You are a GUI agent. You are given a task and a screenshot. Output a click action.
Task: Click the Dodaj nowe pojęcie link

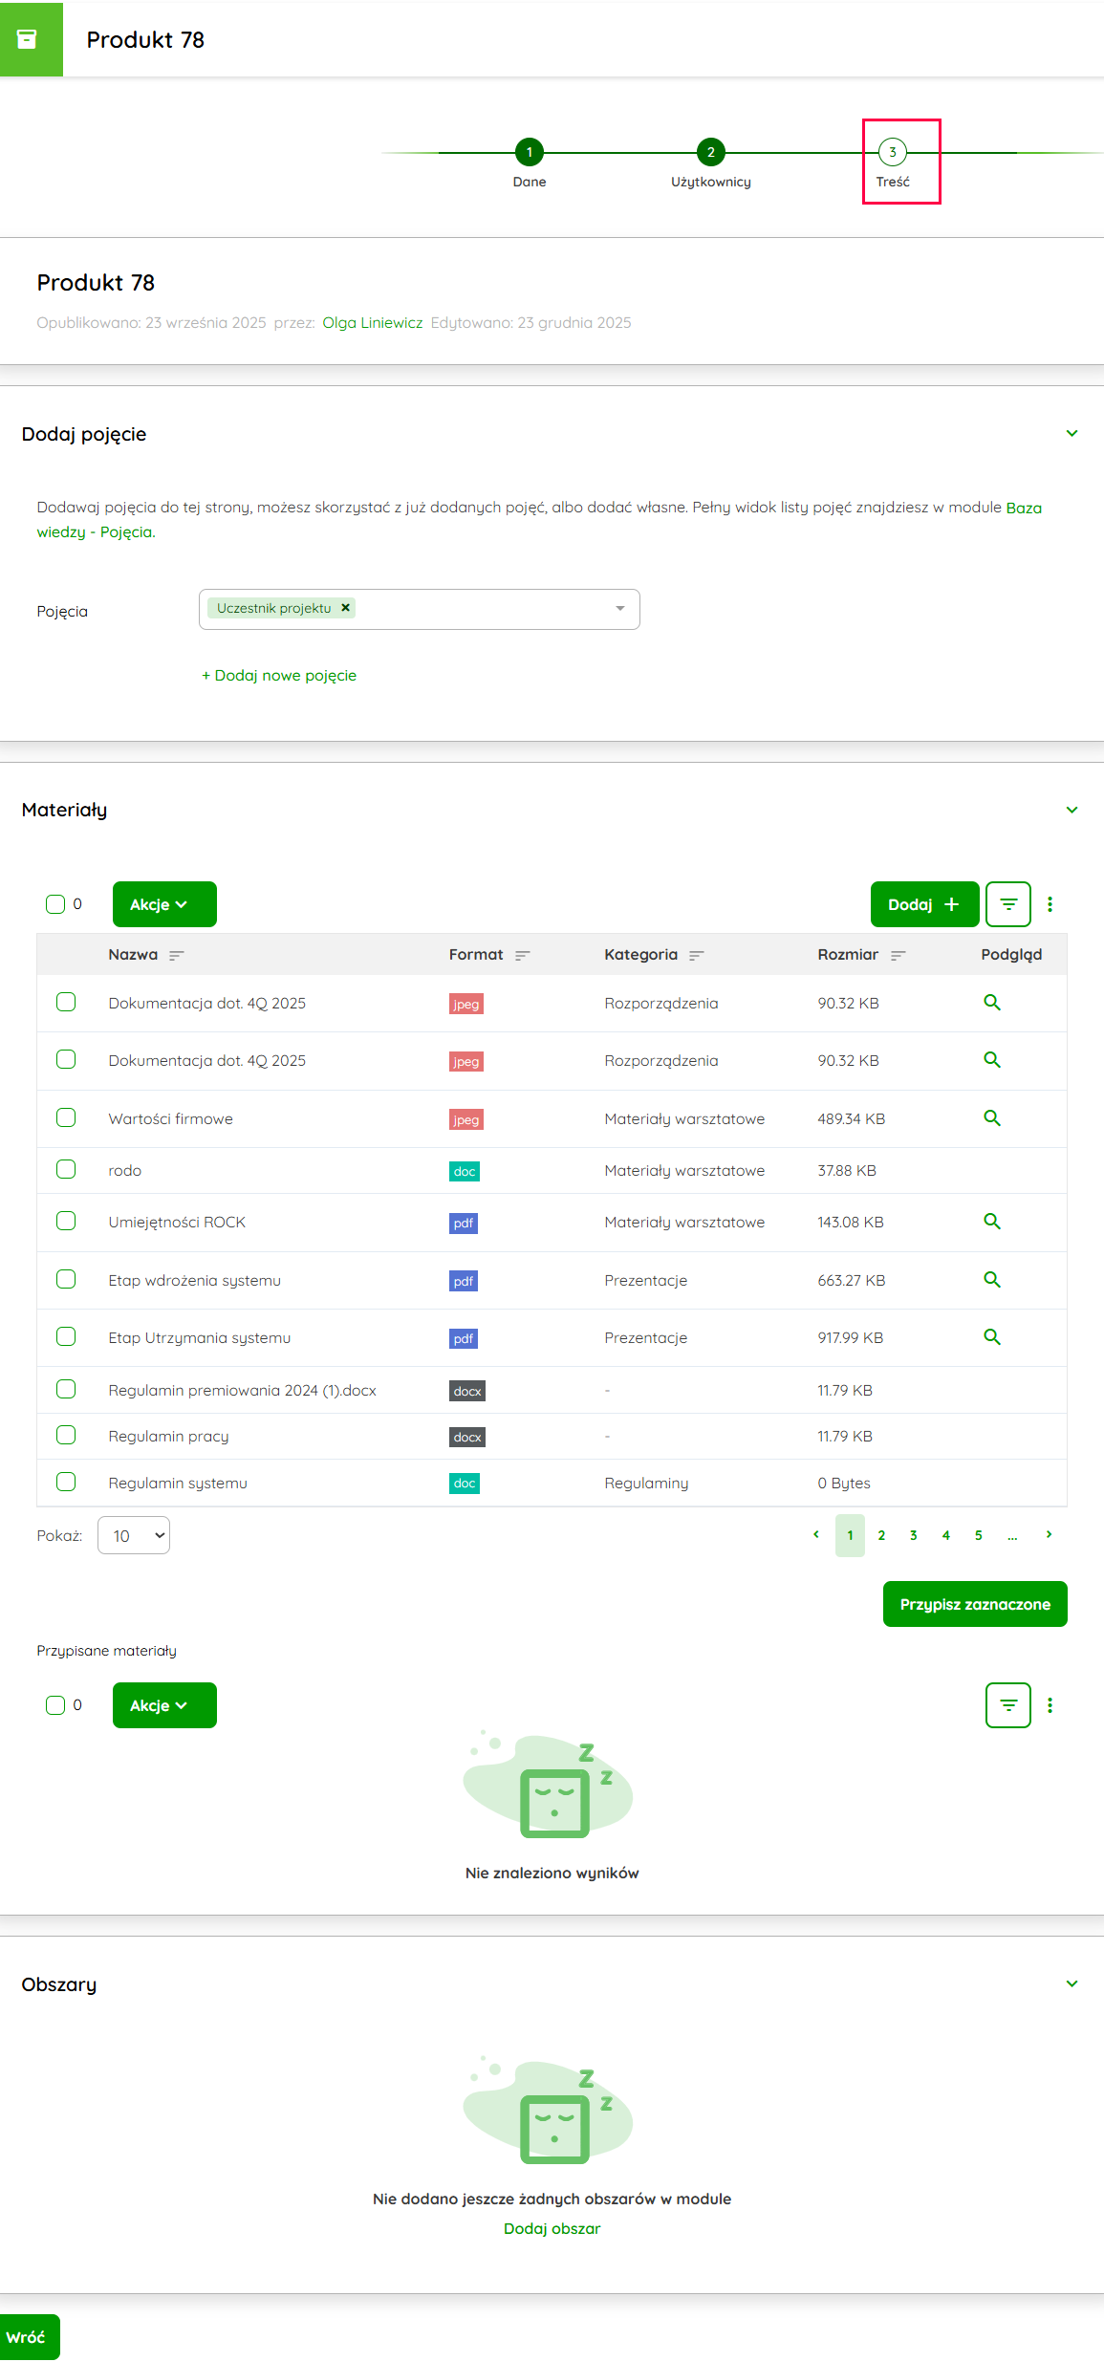278,675
